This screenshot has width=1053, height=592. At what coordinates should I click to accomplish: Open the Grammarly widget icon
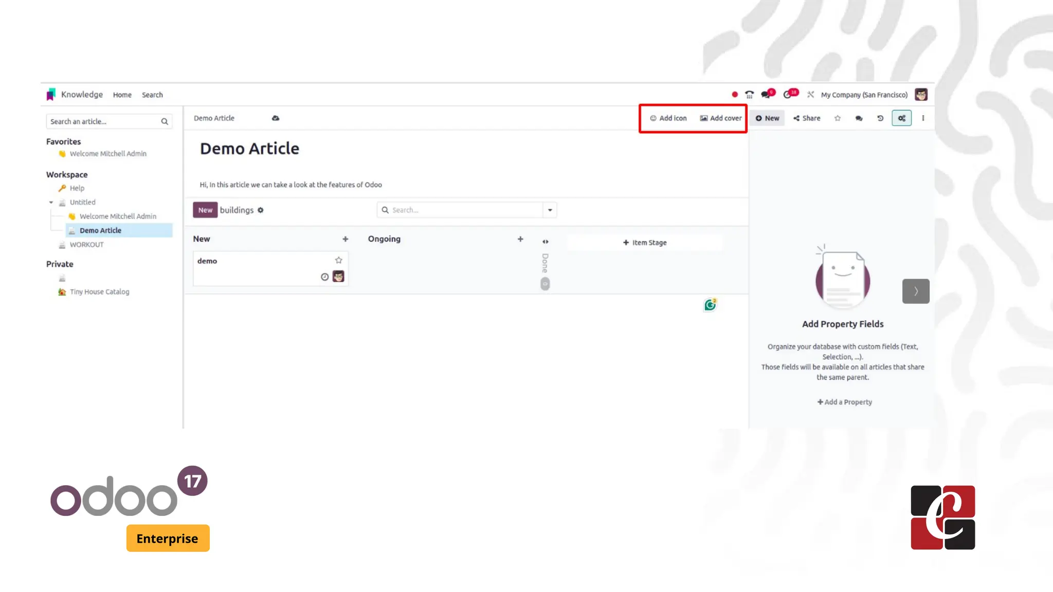coord(710,305)
